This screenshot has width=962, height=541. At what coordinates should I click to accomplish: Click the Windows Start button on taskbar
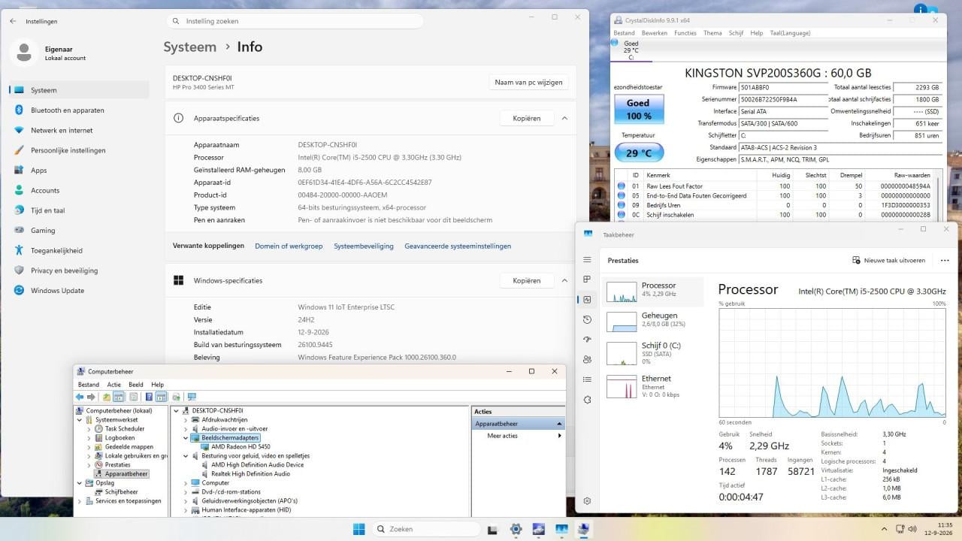[x=359, y=529]
